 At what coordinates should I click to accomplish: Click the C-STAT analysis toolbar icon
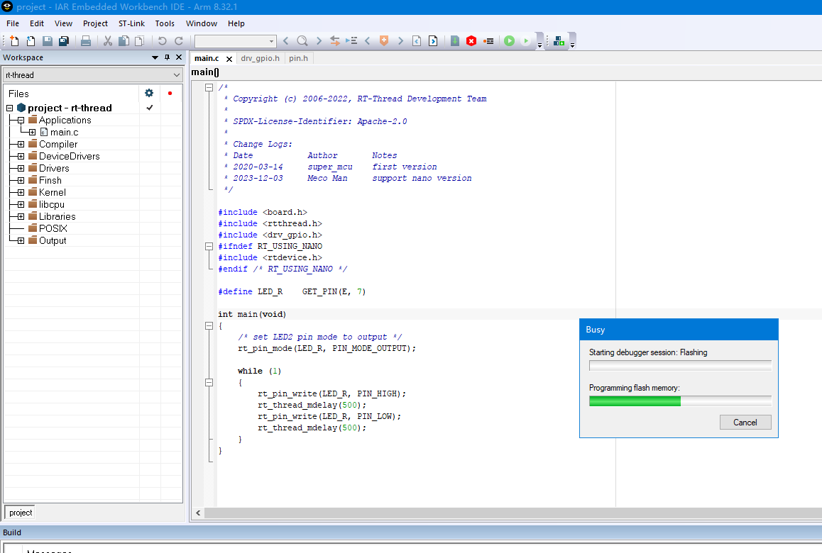tap(559, 41)
